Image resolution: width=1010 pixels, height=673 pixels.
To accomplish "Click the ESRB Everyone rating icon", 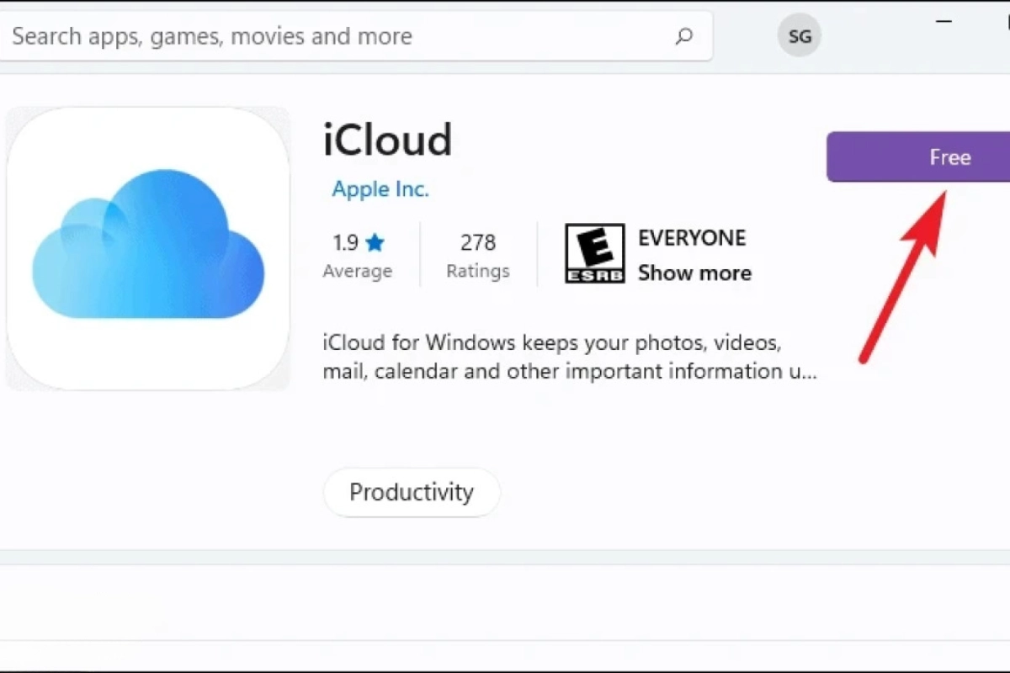I will (x=594, y=254).
